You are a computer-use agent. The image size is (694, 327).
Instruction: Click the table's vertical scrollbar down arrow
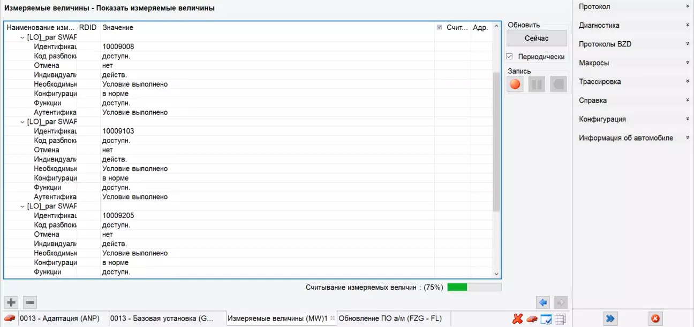[496, 274]
